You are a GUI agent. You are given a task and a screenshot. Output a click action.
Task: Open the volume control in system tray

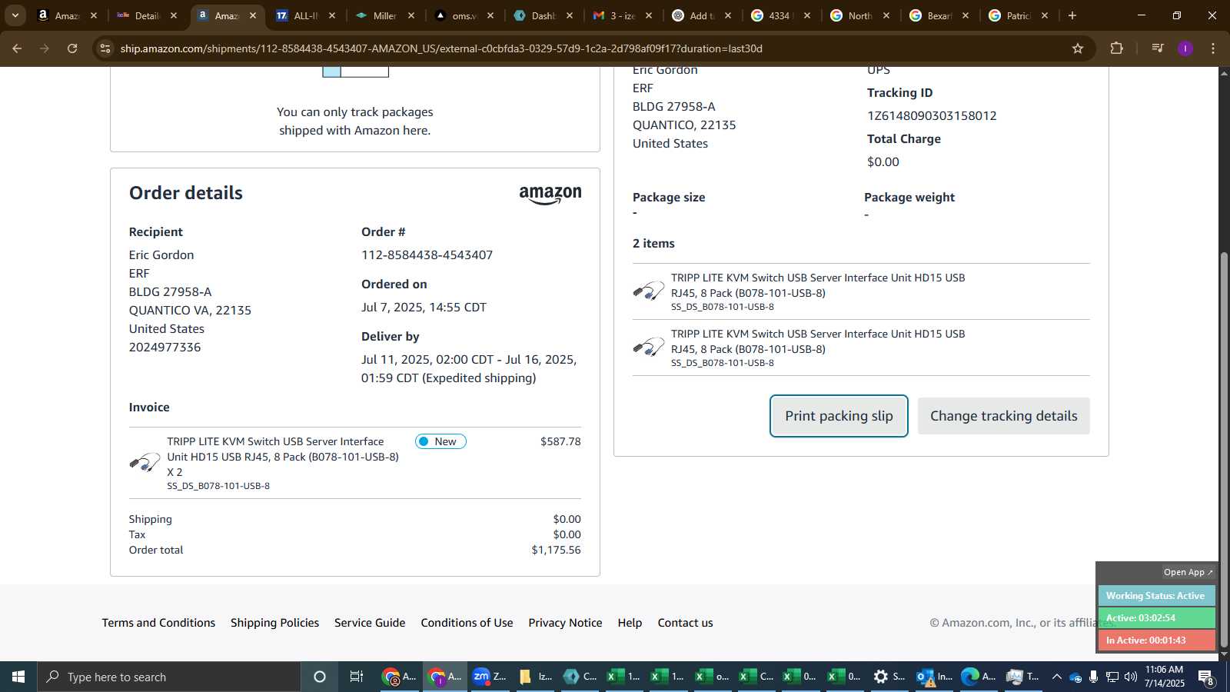(x=1131, y=677)
